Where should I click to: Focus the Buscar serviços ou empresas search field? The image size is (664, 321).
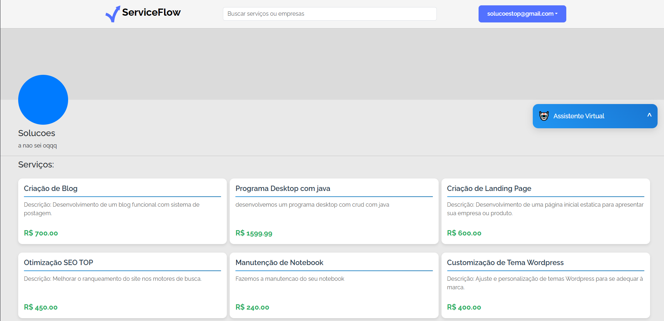330,14
